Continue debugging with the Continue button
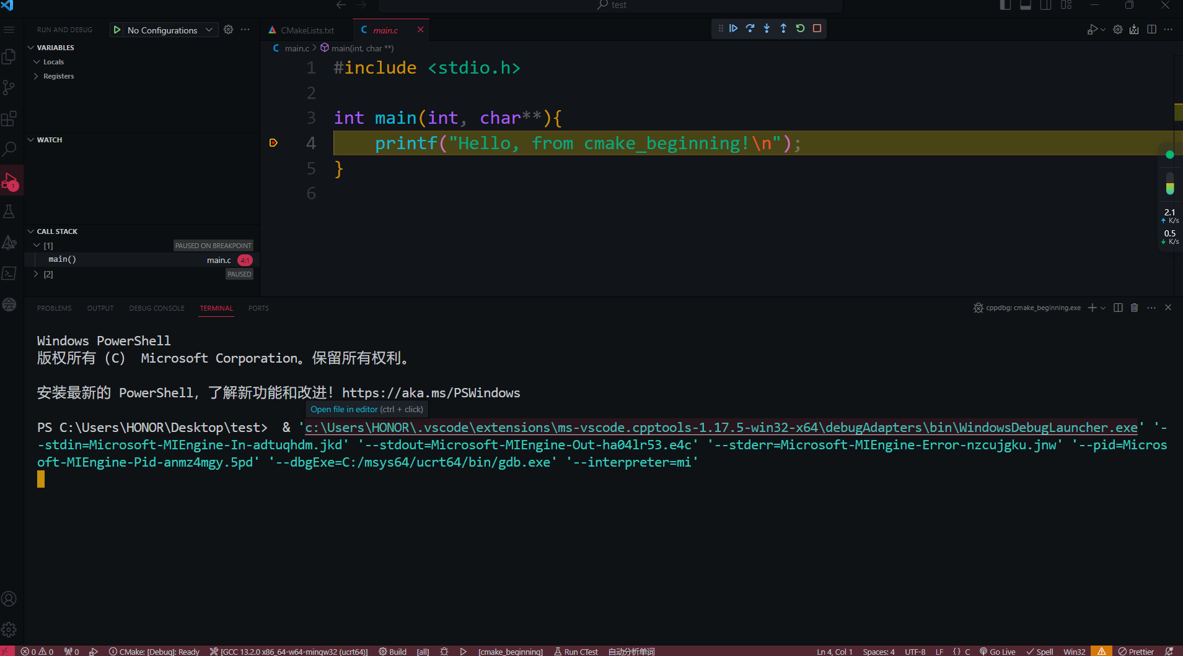The image size is (1183, 656). (x=733, y=28)
